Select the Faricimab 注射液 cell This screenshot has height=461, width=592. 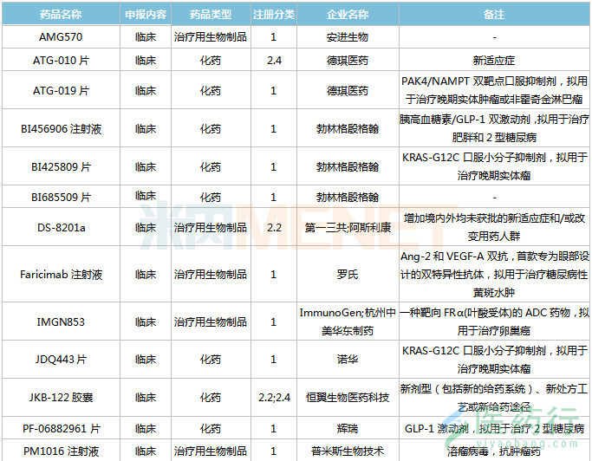click(x=61, y=274)
